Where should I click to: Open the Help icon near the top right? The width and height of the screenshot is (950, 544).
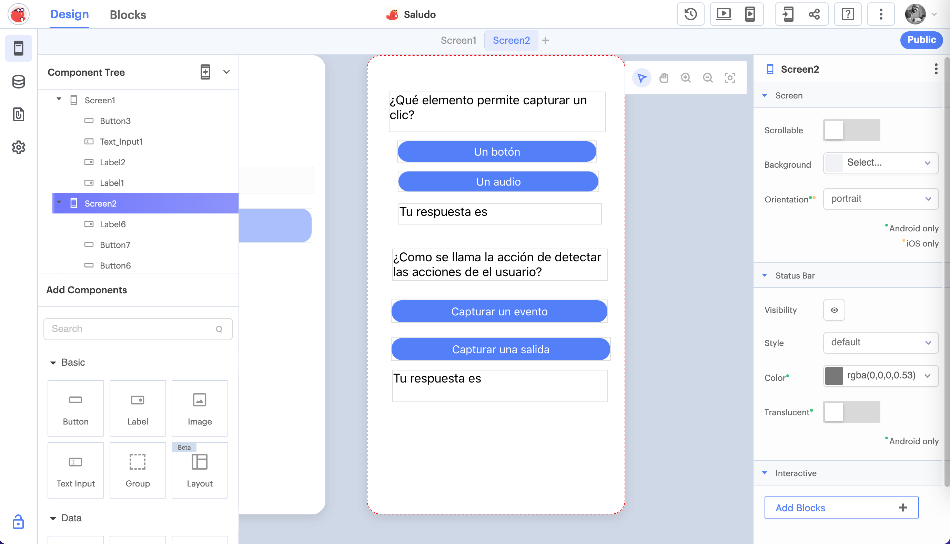848,14
